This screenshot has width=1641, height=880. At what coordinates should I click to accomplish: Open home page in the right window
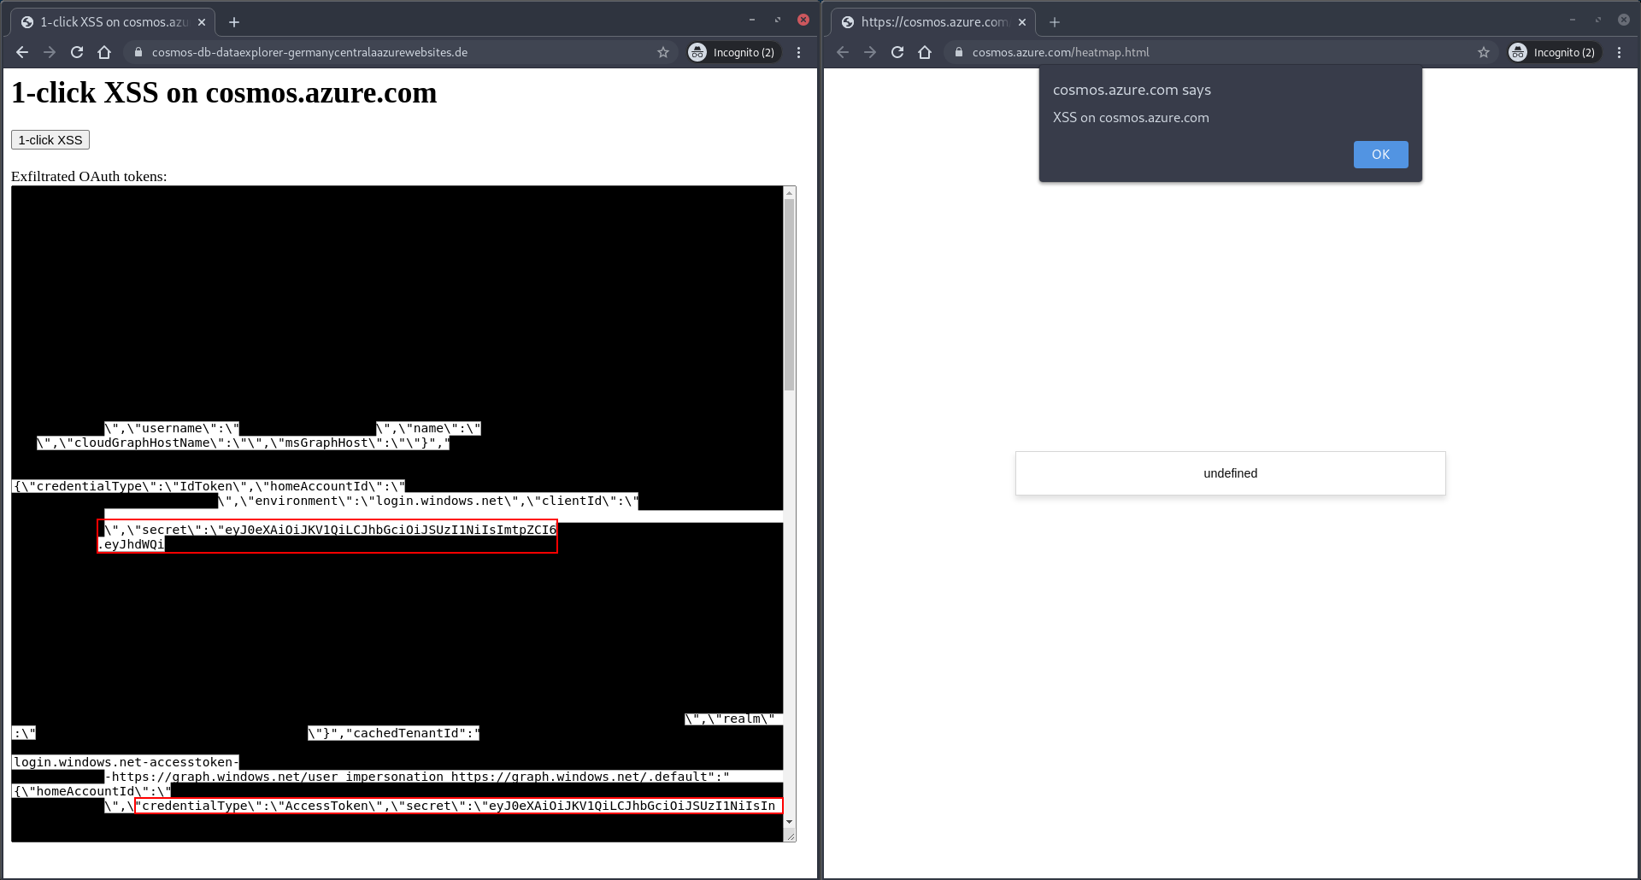pos(925,52)
